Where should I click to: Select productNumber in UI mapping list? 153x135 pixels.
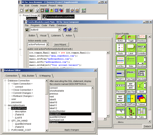[x=70, y=111]
